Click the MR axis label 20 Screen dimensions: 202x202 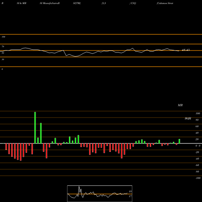click(x=197, y=139)
